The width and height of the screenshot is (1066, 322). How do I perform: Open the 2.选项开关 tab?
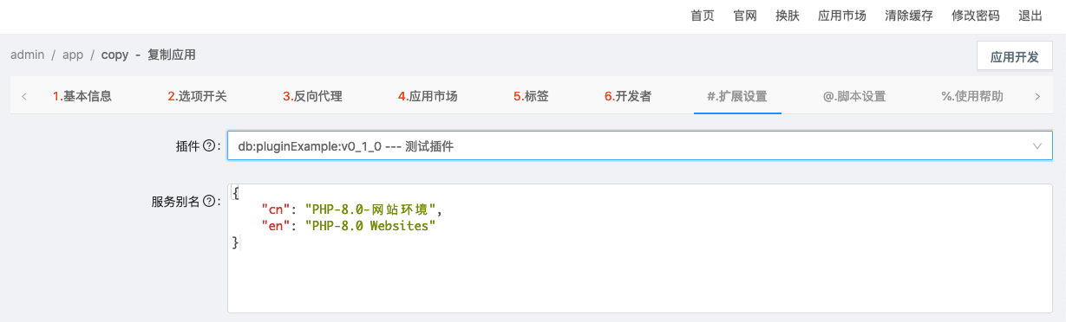[198, 96]
